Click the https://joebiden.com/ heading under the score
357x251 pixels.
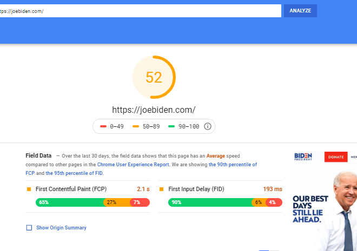pyautogui.click(x=154, y=110)
